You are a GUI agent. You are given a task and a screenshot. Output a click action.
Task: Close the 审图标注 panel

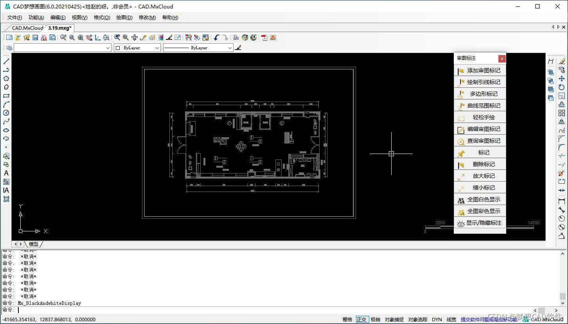[x=502, y=59]
